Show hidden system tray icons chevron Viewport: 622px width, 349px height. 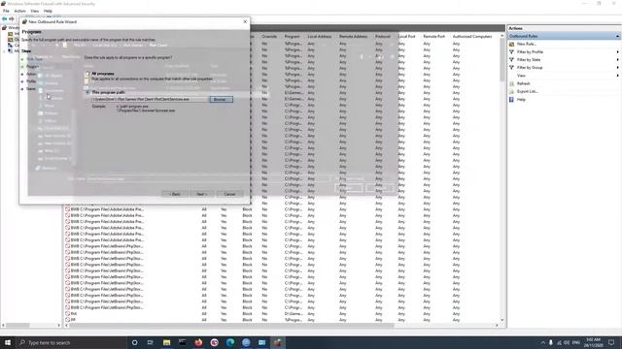tap(542, 342)
